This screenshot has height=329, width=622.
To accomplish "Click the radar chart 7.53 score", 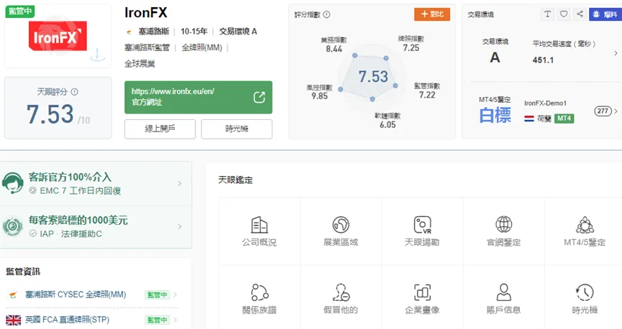I will 373,76.
